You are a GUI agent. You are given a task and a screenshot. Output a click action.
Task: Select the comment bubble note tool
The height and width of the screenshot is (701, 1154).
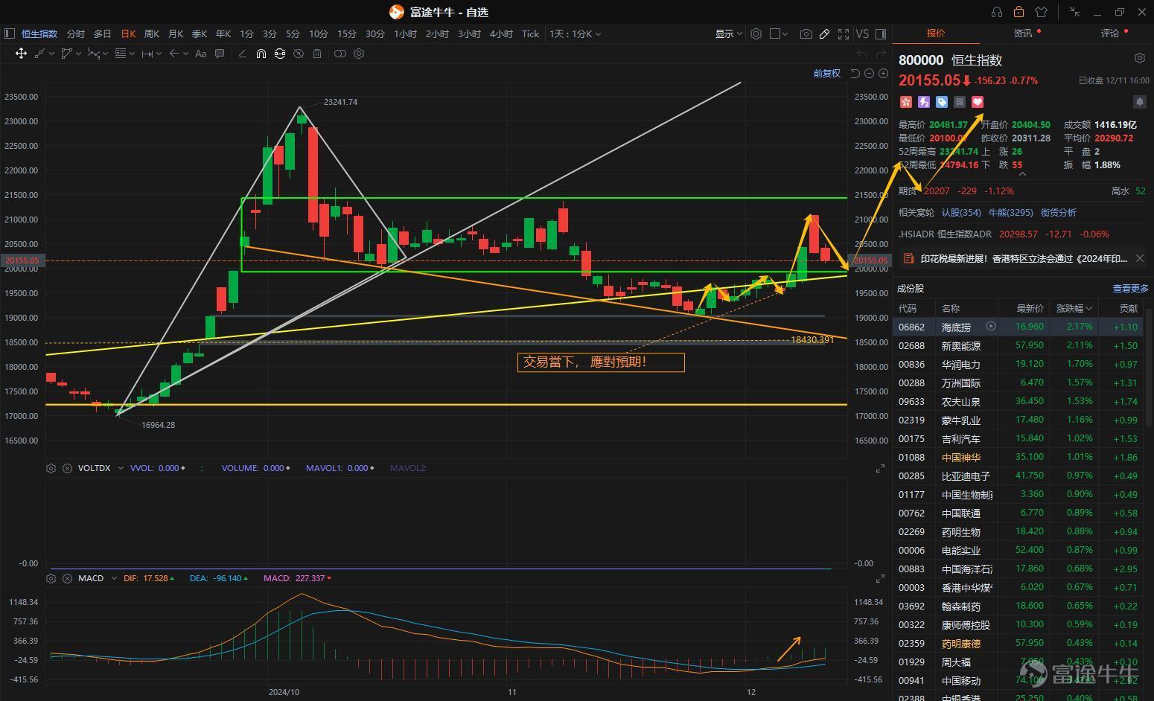220,54
